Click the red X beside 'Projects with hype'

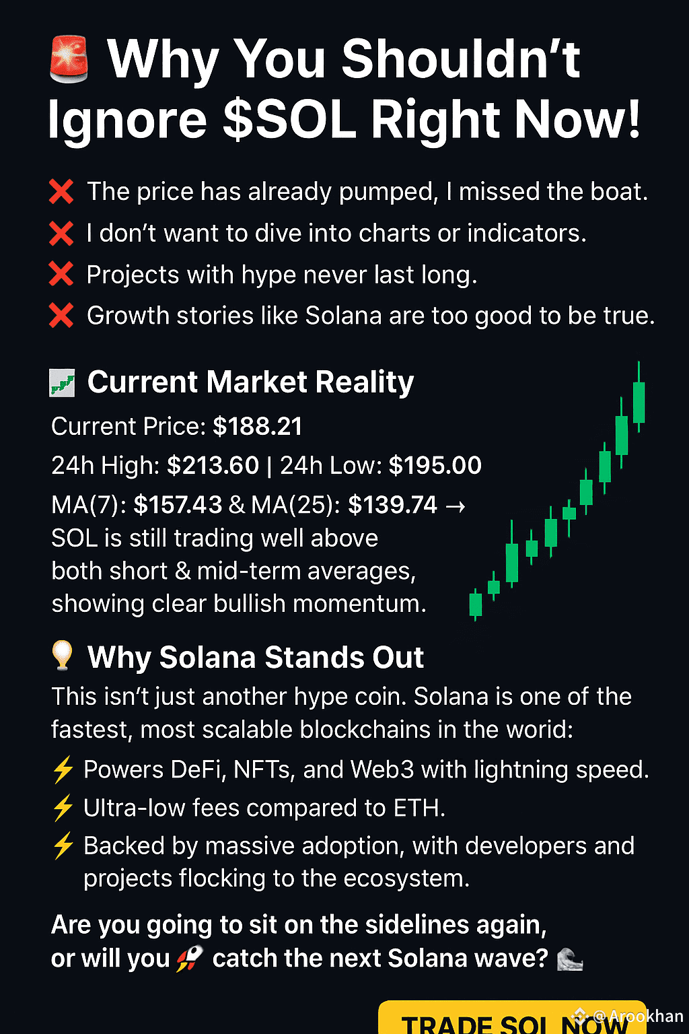[61, 275]
